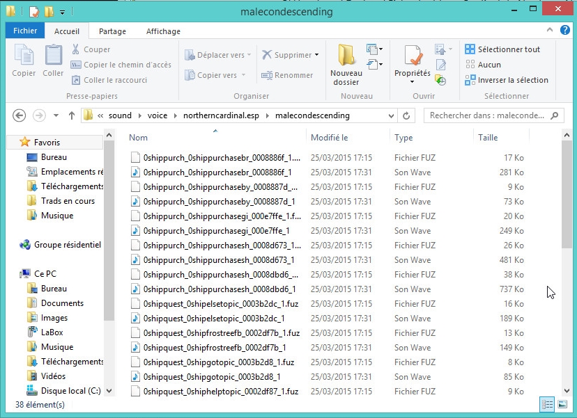Click Supprimer delete command
Viewport: 577px width, 418px height.
287,55
